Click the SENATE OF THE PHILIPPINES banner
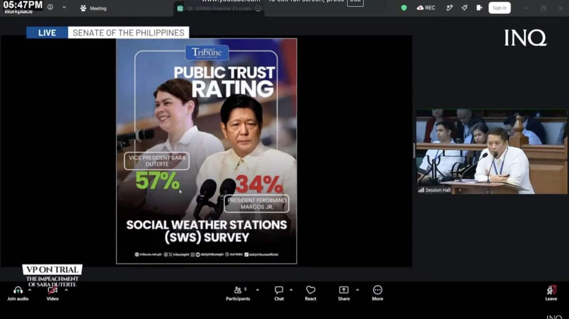Screen dimensions: 569x319 [x=128, y=33]
